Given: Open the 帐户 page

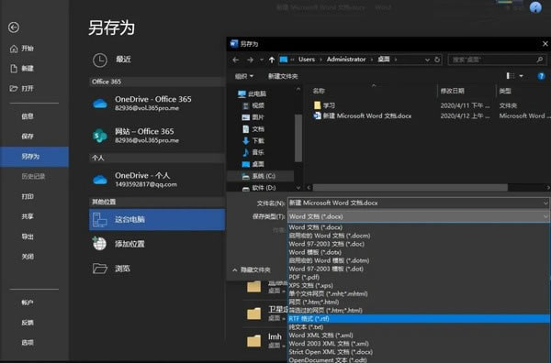Looking at the screenshot, I should tap(28, 302).
